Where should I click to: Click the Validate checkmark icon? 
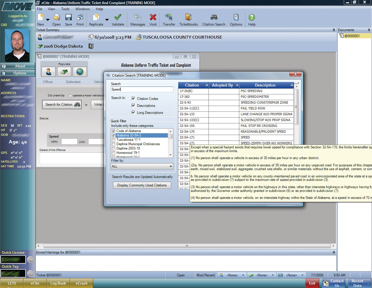point(118,17)
